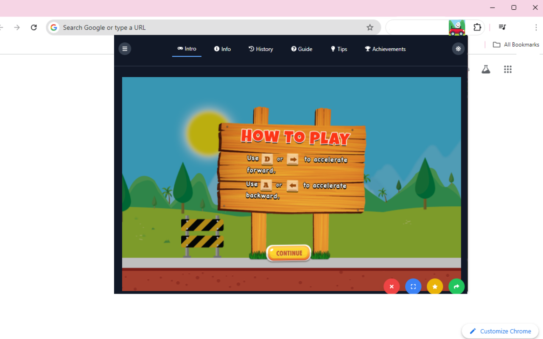Click the yellow star favorite button

(x=435, y=287)
